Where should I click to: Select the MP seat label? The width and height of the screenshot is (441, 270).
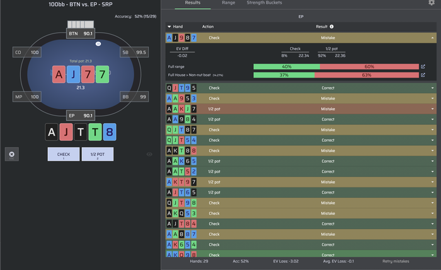tap(27, 97)
